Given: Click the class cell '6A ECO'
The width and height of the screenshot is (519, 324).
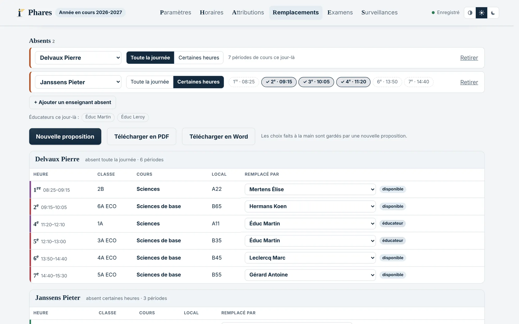Looking at the screenshot, I should tap(107, 206).
